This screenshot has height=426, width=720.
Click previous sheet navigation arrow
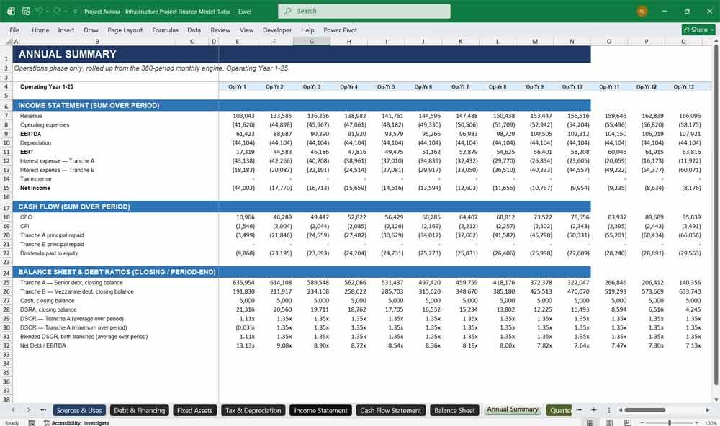point(14,410)
